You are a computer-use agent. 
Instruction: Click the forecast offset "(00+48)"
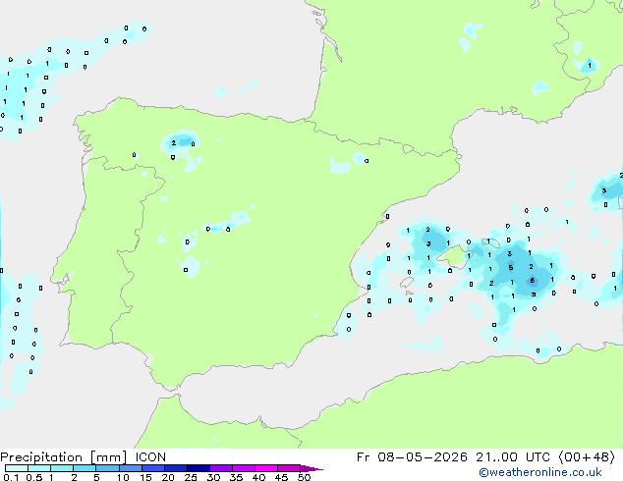(587, 457)
